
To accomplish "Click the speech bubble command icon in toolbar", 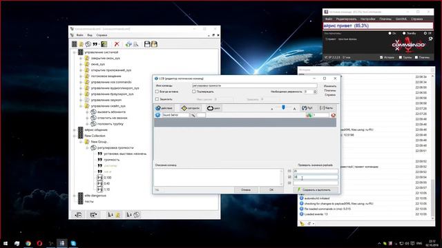I will (x=88, y=44).
